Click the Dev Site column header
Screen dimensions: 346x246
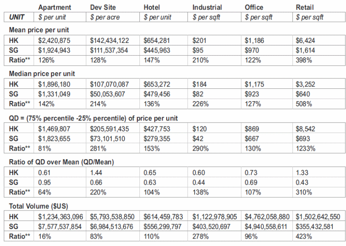[104, 7]
